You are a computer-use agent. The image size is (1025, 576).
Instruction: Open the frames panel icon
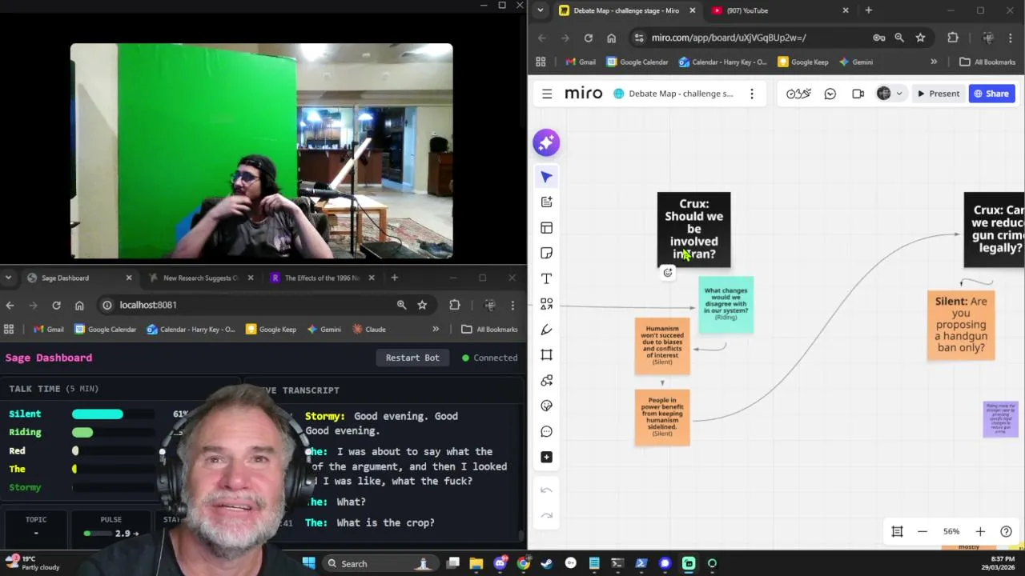pyautogui.click(x=897, y=531)
